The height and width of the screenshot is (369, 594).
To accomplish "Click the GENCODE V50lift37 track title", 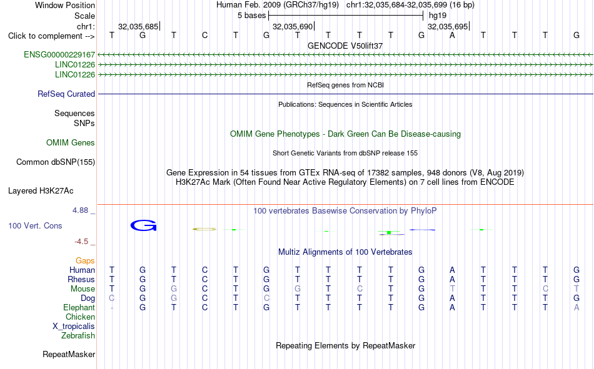I will click(x=345, y=46).
